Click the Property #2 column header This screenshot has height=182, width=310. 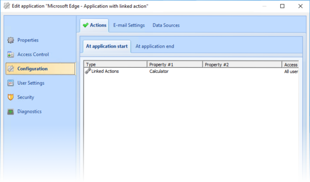[x=242, y=65]
